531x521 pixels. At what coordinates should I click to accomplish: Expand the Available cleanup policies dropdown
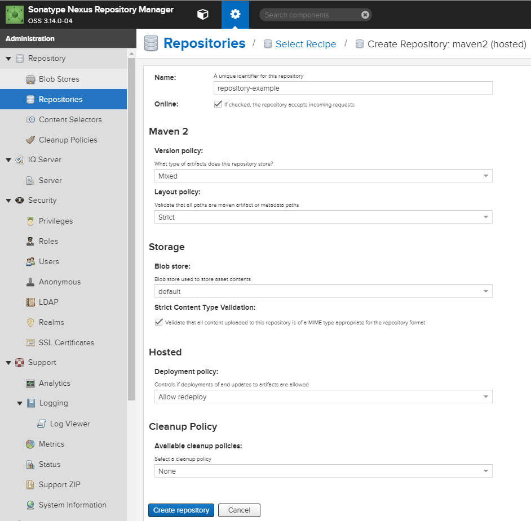[323, 471]
